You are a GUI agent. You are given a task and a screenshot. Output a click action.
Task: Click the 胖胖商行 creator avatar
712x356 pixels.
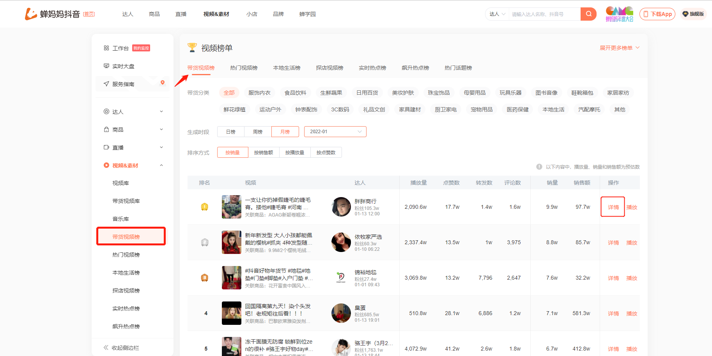pos(341,207)
